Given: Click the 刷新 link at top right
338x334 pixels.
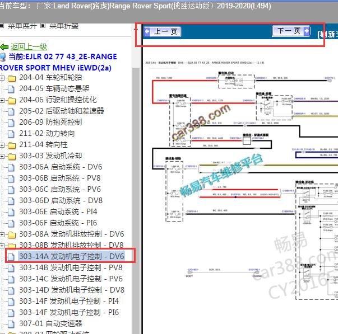Looking at the screenshot, I should click(x=328, y=34).
